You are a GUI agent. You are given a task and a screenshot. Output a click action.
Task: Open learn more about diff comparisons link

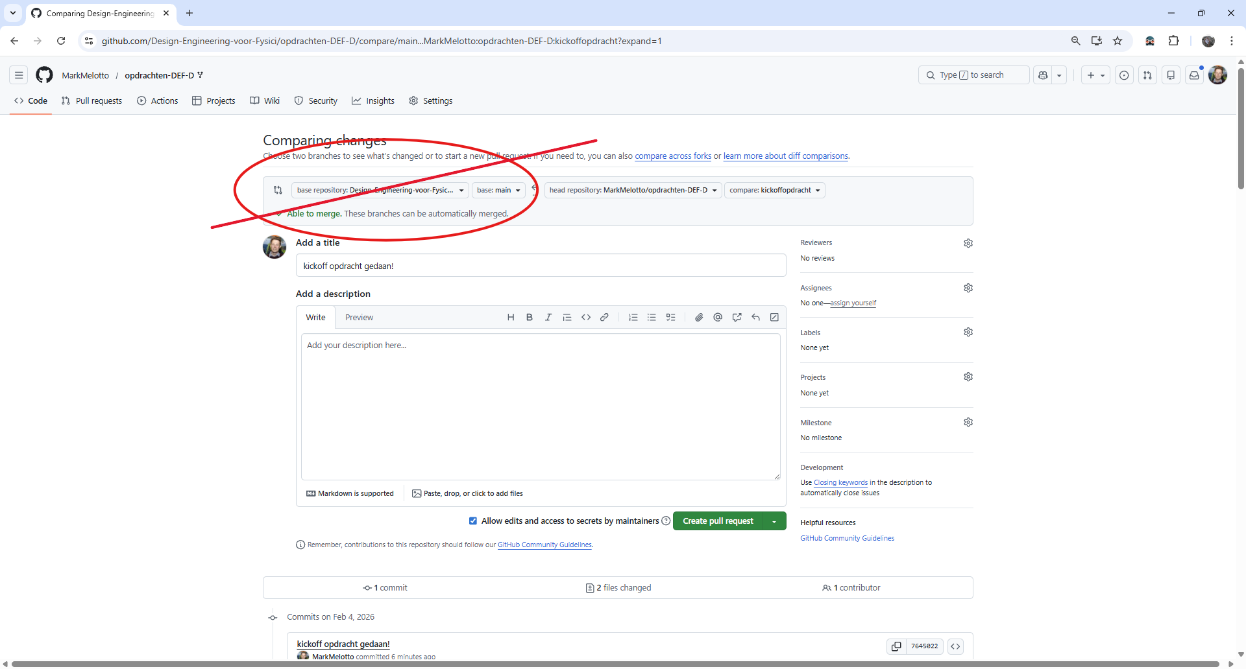pos(786,156)
